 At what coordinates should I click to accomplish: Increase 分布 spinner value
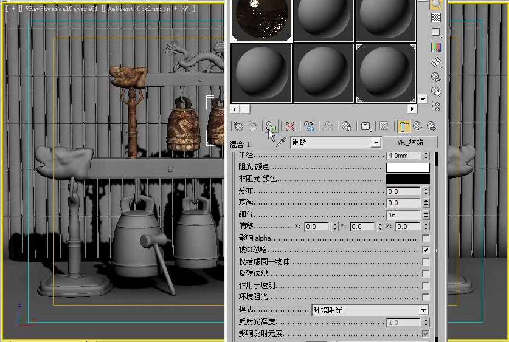pyautogui.click(x=426, y=190)
